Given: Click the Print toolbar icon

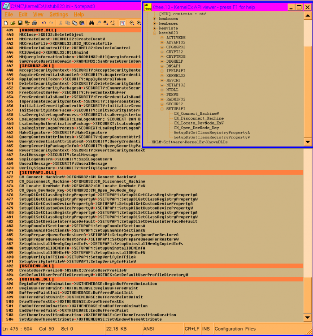Looking at the screenshot, I should [35, 23].
